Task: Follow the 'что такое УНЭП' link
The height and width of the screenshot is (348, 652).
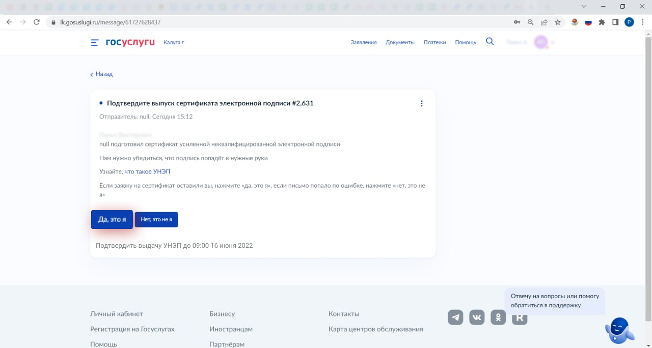Action: pyautogui.click(x=147, y=171)
